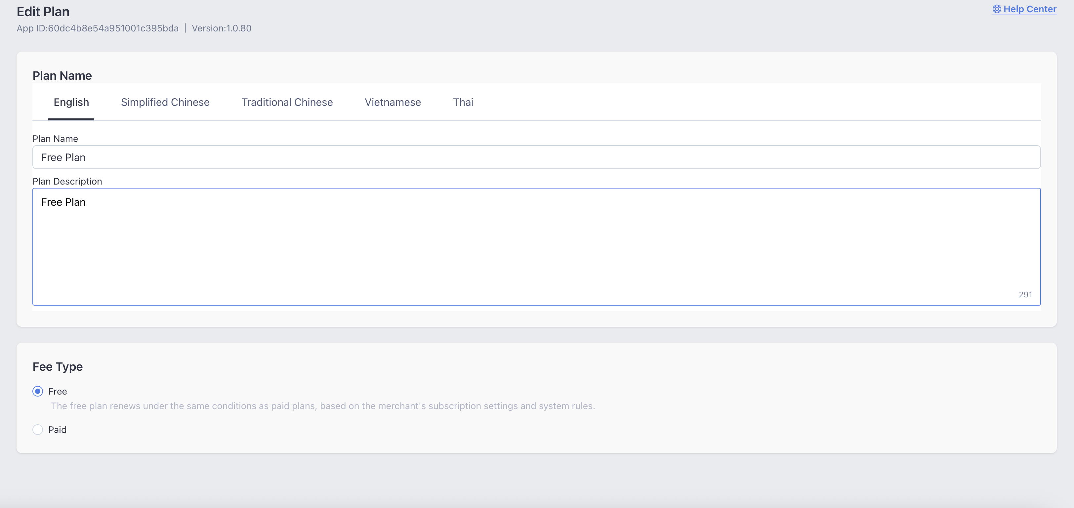Click the App ID text in header
1074x508 pixels.
pos(98,28)
